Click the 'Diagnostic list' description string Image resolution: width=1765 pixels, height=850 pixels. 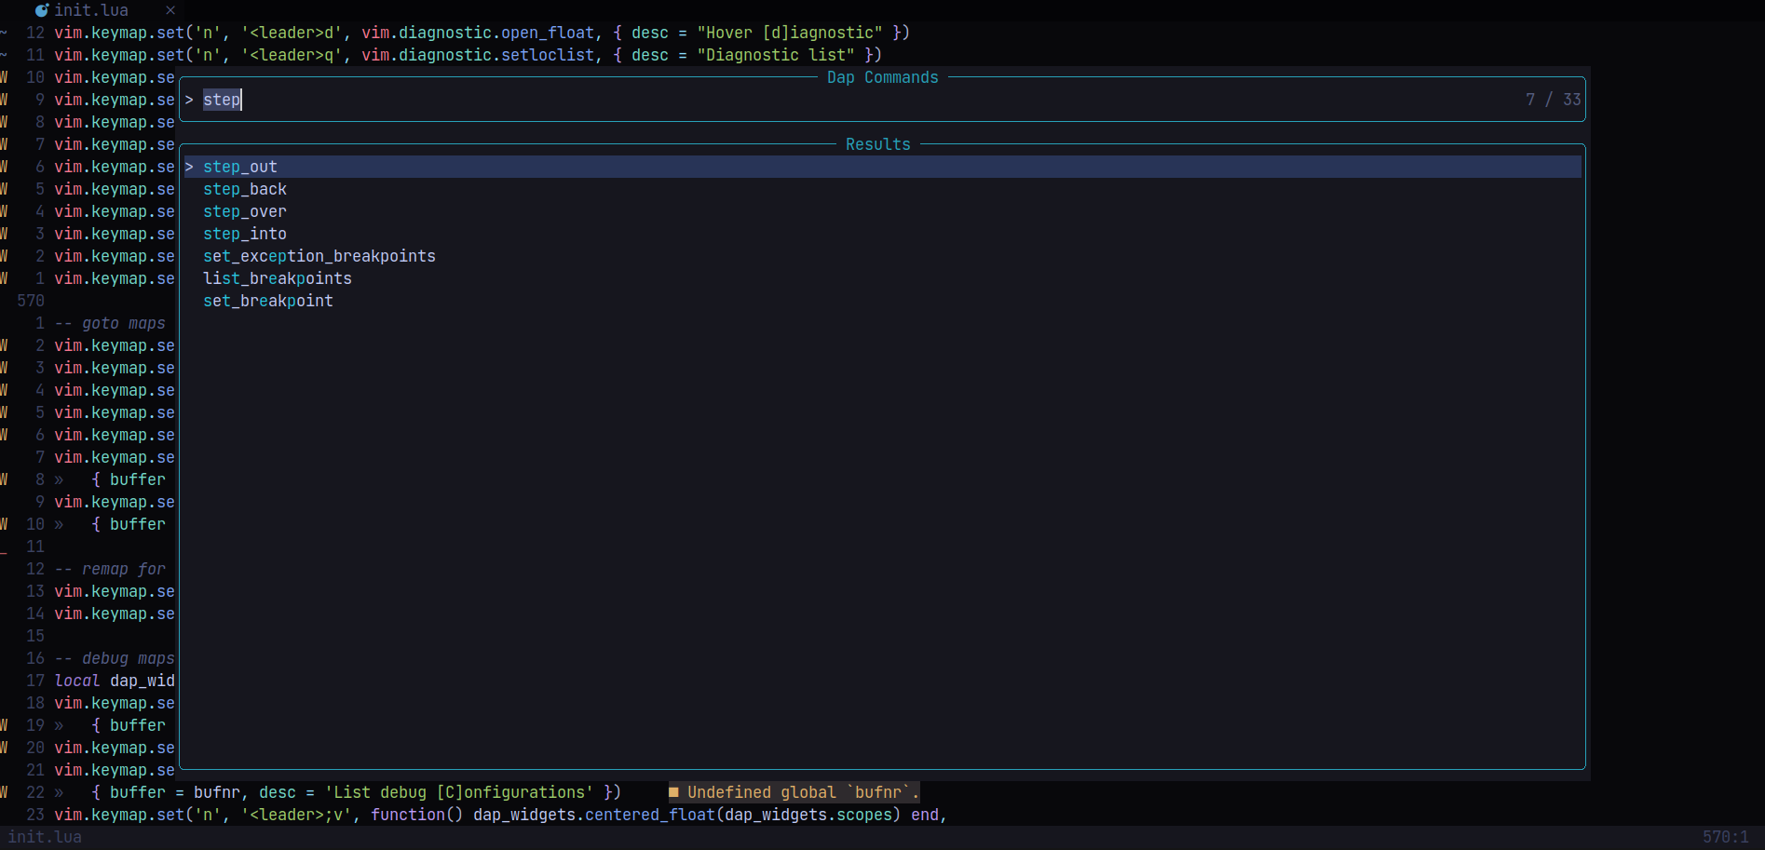pos(776,55)
